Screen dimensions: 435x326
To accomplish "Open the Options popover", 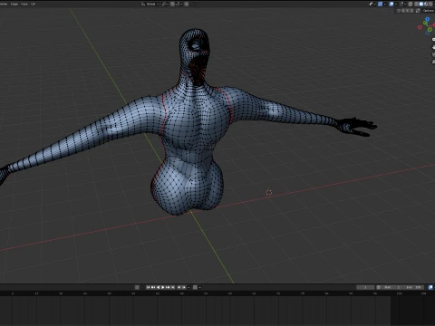I will [429, 11].
